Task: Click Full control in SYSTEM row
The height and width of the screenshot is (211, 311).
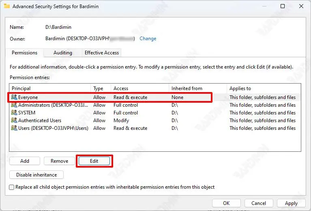Action: point(126,113)
